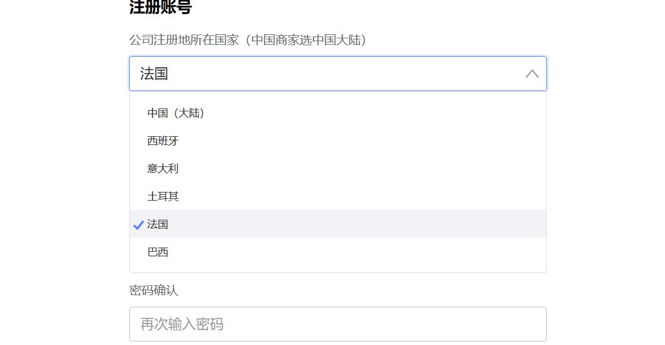Click the 公司注册地所在国家 field label
Image resolution: width=665 pixels, height=345 pixels.
pos(184,40)
